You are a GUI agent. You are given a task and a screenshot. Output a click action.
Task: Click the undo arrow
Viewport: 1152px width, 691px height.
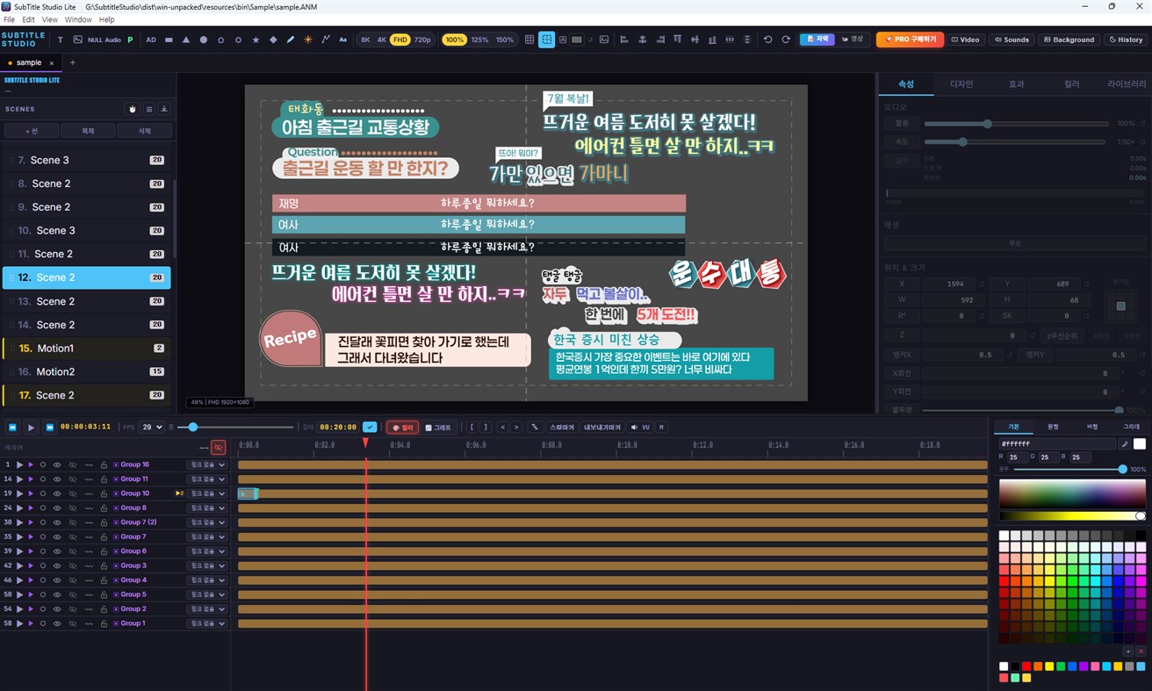[x=768, y=40]
